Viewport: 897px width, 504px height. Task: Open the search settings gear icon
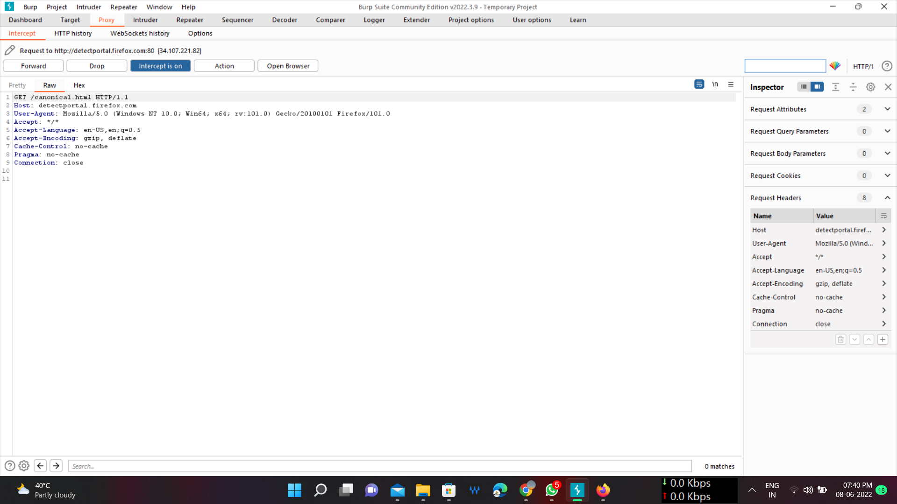coord(24,466)
